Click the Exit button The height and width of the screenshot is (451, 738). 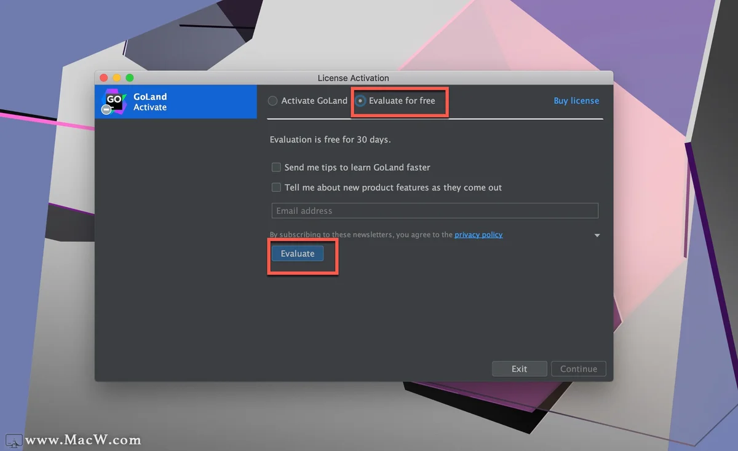[x=520, y=369]
